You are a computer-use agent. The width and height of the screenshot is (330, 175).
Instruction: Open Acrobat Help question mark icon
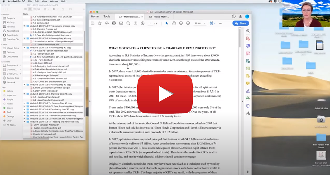234,16
